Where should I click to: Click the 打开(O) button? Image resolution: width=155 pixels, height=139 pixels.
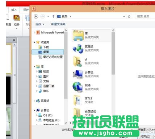coord(145,137)
